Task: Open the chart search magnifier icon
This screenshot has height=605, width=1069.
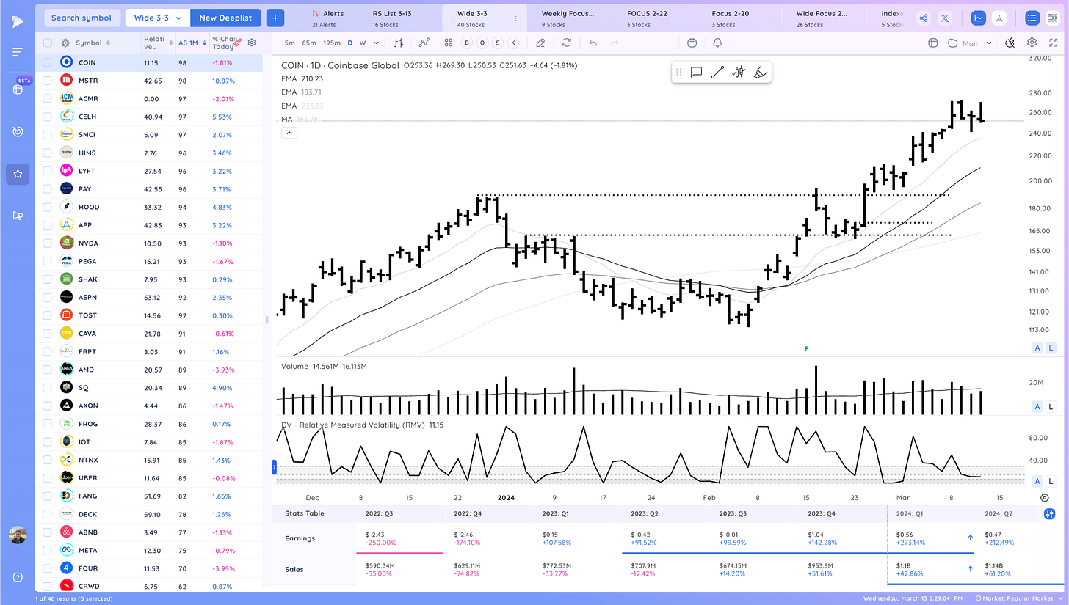Action: coord(1011,43)
